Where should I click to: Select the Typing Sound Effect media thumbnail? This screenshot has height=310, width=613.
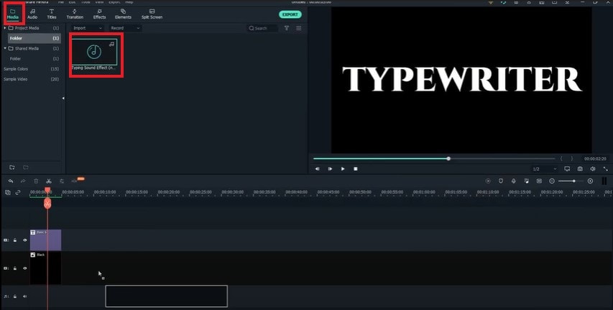[x=96, y=51]
